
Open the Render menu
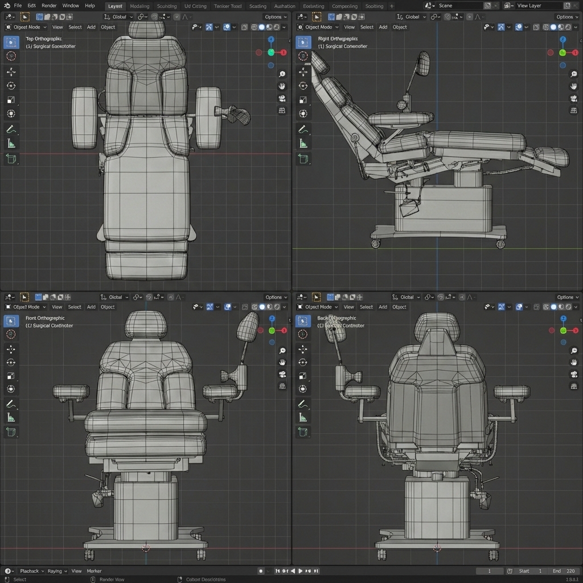pyautogui.click(x=49, y=6)
